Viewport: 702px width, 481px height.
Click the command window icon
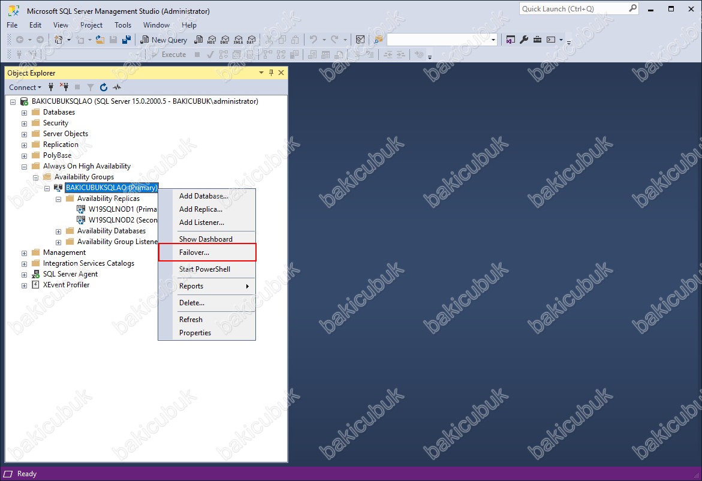click(551, 40)
